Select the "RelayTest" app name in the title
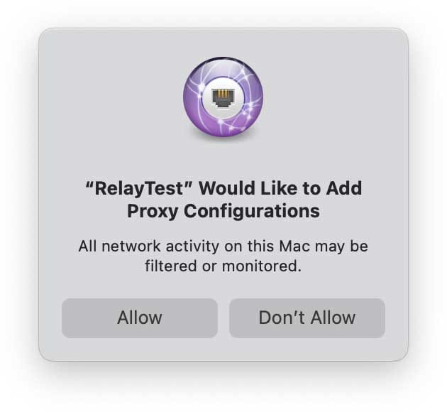 pos(139,188)
